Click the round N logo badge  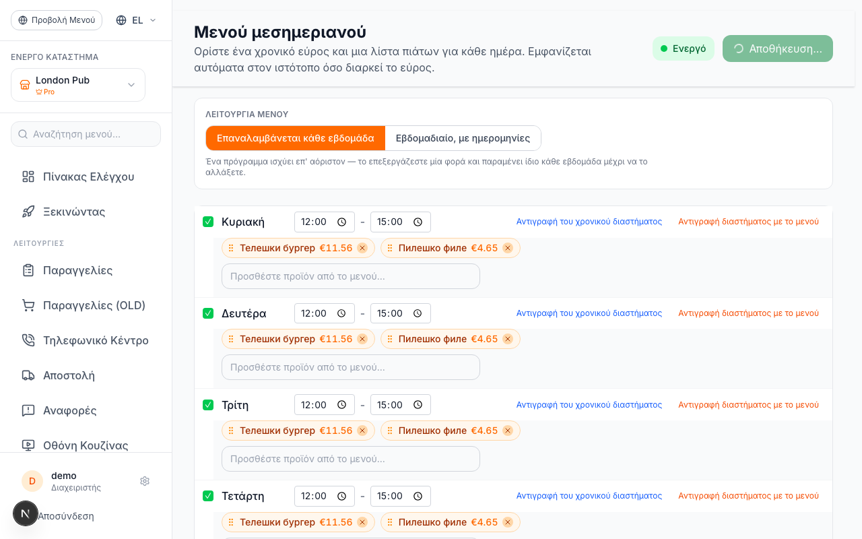click(x=26, y=513)
